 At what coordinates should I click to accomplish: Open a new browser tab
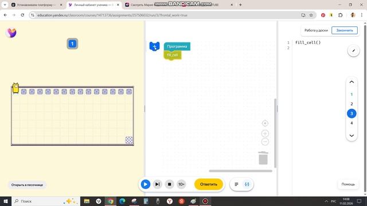(x=240, y=5)
